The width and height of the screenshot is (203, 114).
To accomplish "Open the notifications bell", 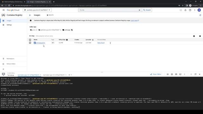I will tap(185, 10).
